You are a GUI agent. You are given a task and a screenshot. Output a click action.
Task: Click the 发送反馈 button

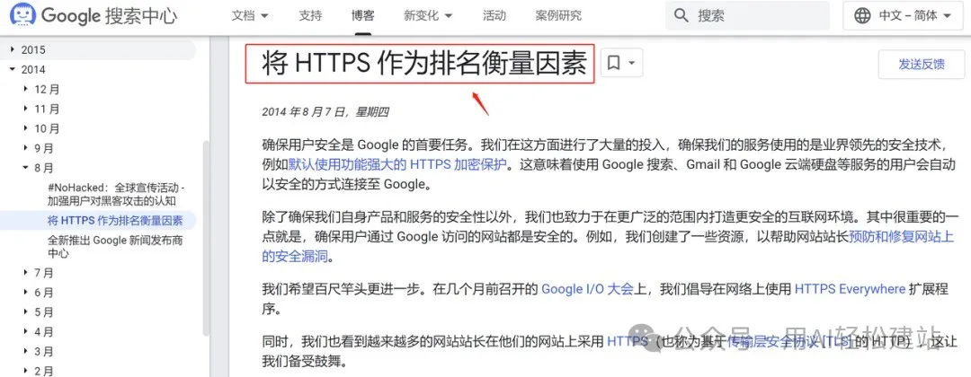click(x=922, y=65)
